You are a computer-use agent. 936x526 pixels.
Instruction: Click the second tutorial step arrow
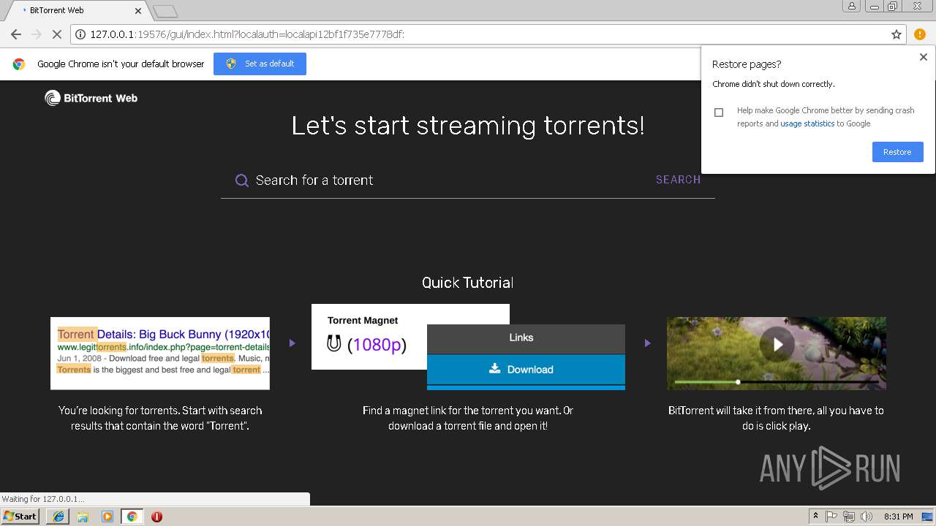[647, 343]
